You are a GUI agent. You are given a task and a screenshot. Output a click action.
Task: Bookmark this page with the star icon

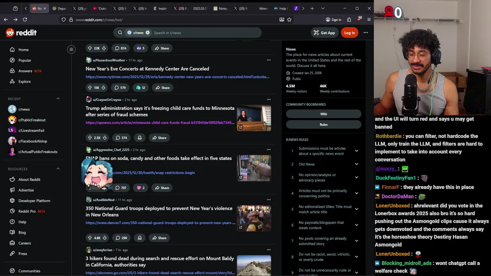[x=289, y=20]
